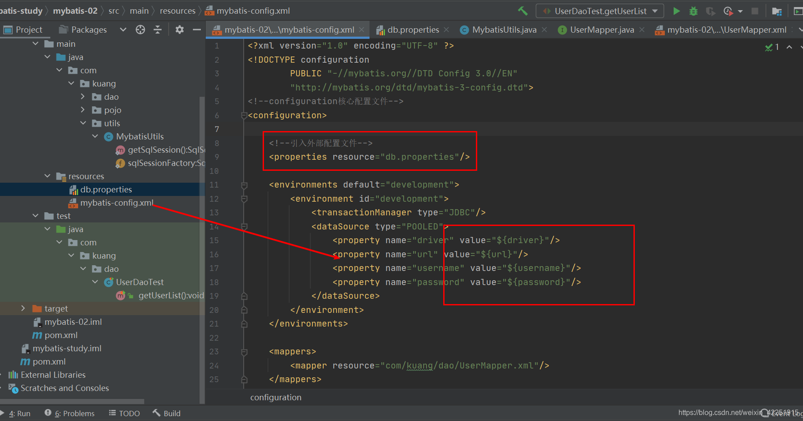The width and height of the screenshot is (803, 421).
Task: Click the src breadcrumb in navigation bar
Action: [113, 11]
